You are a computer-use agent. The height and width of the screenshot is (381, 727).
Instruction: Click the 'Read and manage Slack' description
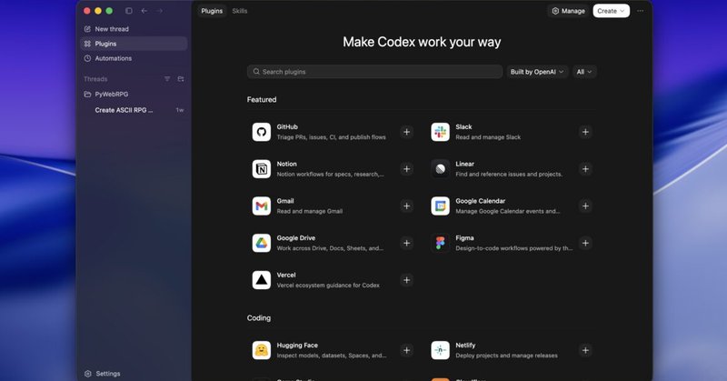[x=488, y=137]
